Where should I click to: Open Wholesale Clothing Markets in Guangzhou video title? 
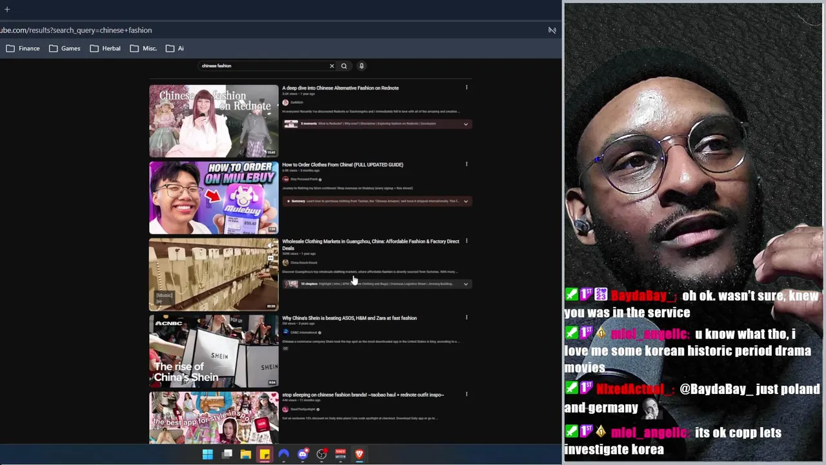coord(370,244)
